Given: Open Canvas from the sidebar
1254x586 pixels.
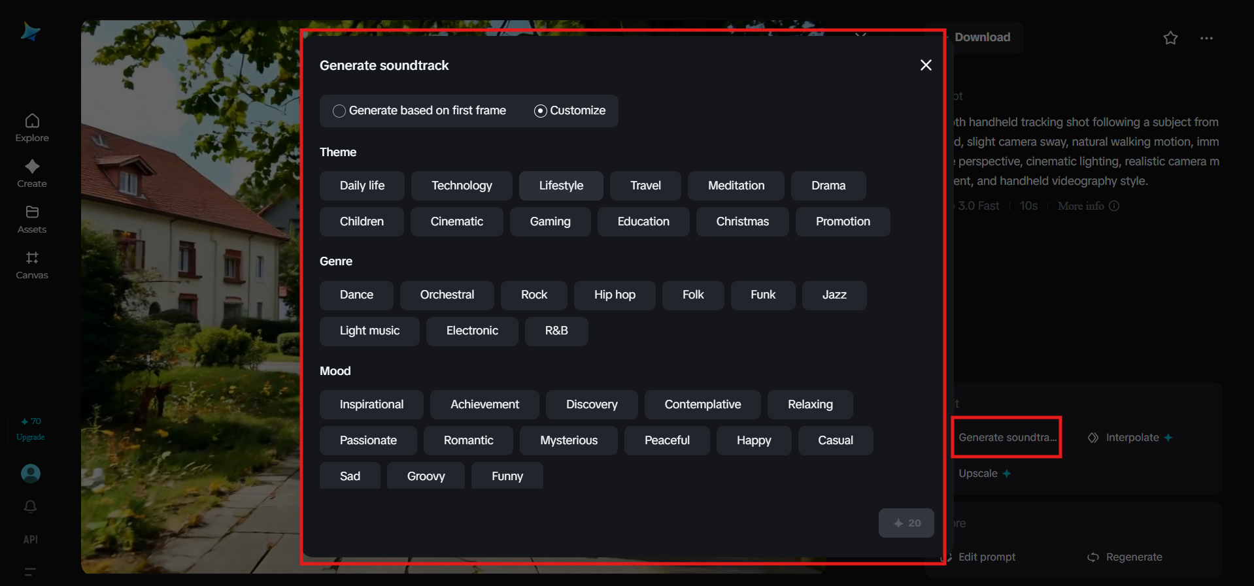Looking at the screenshot, I should click(32, 265).
